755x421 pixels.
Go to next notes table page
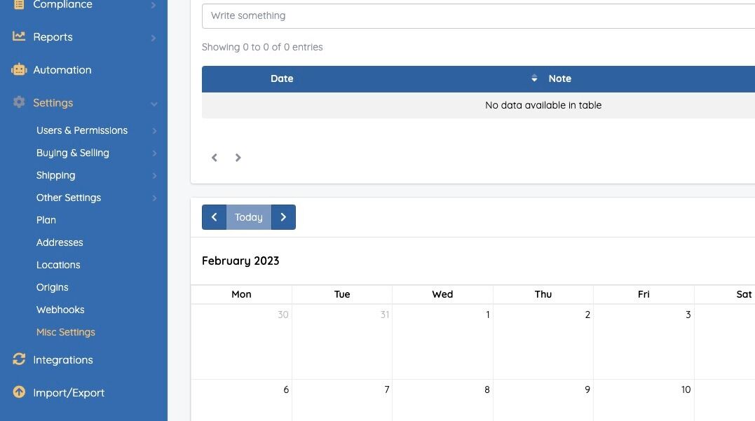238,158
